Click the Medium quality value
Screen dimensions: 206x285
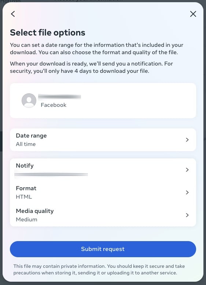tap(27, 220)
